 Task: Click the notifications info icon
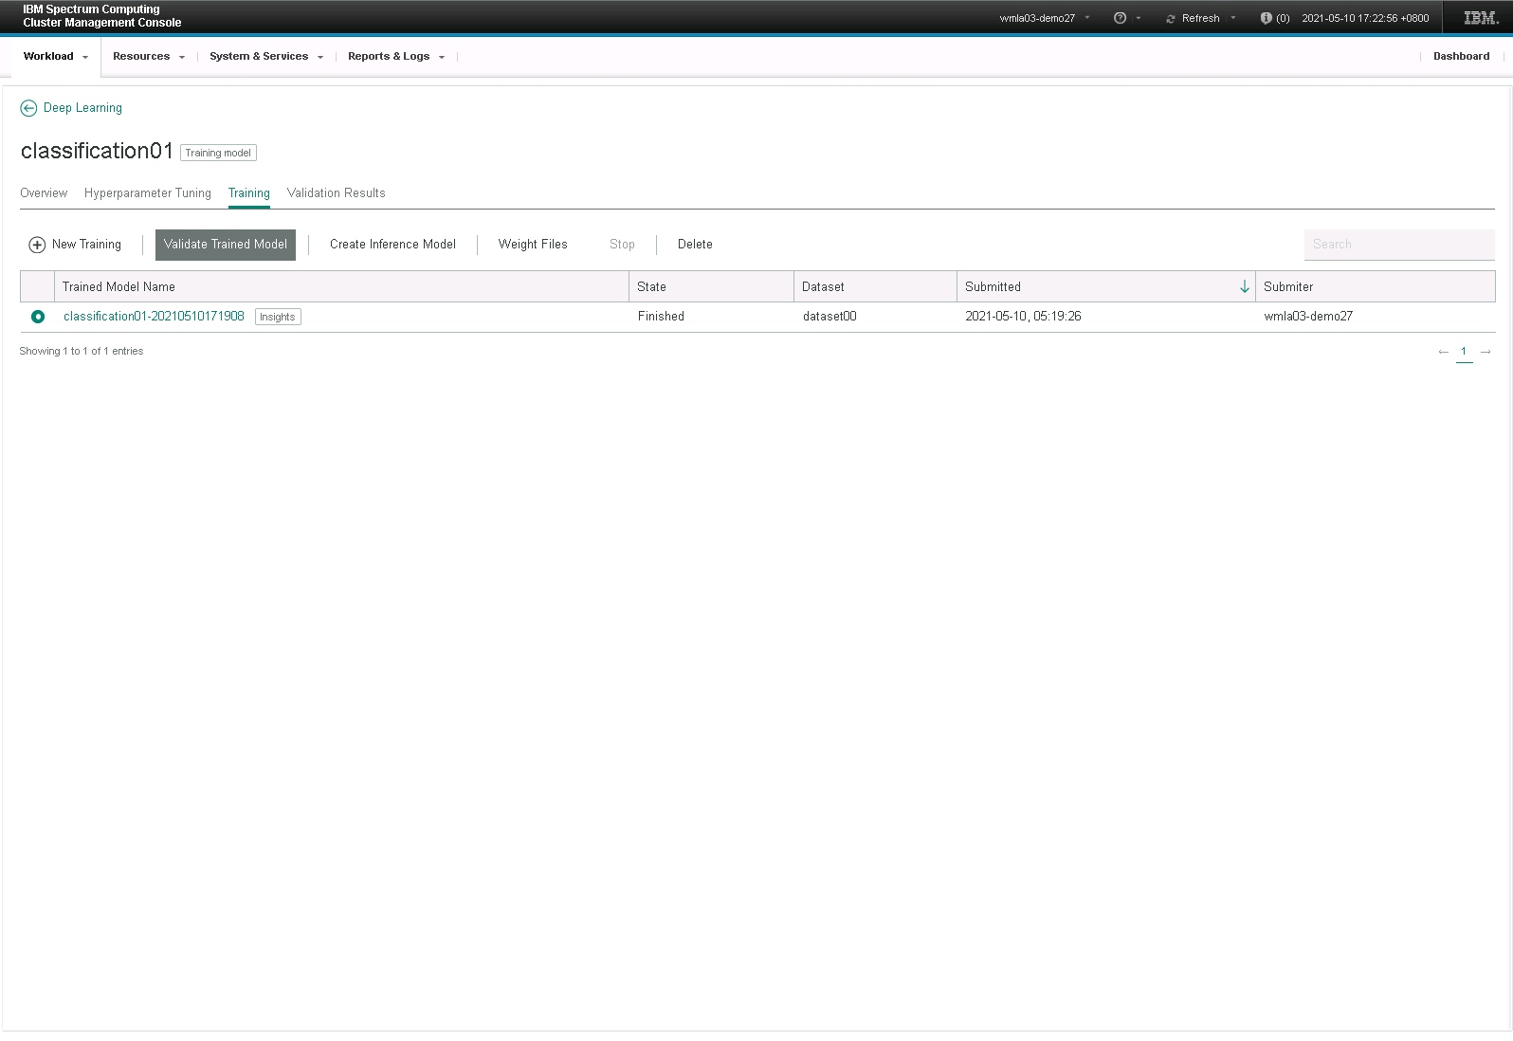(x=1266, y=18)
